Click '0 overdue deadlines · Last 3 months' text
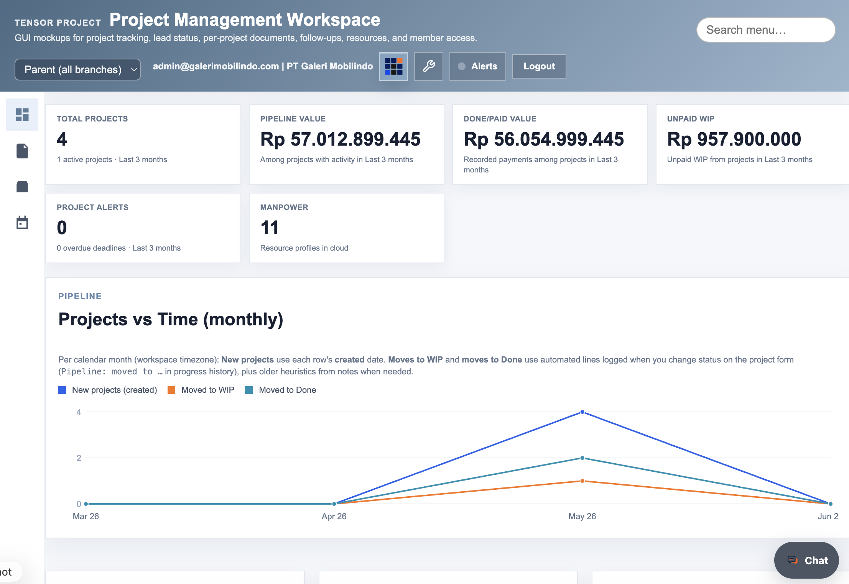 (118, 248)
